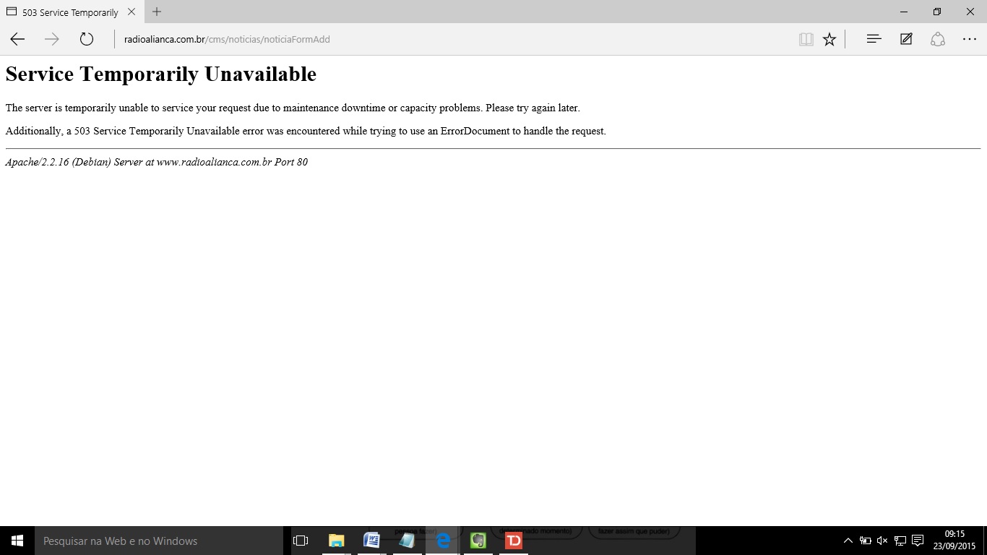Viewport: 987px width, 555px height.
Task: Open the Hub three-lines icon
Action: pyautogui.click(x=874, y=39)
